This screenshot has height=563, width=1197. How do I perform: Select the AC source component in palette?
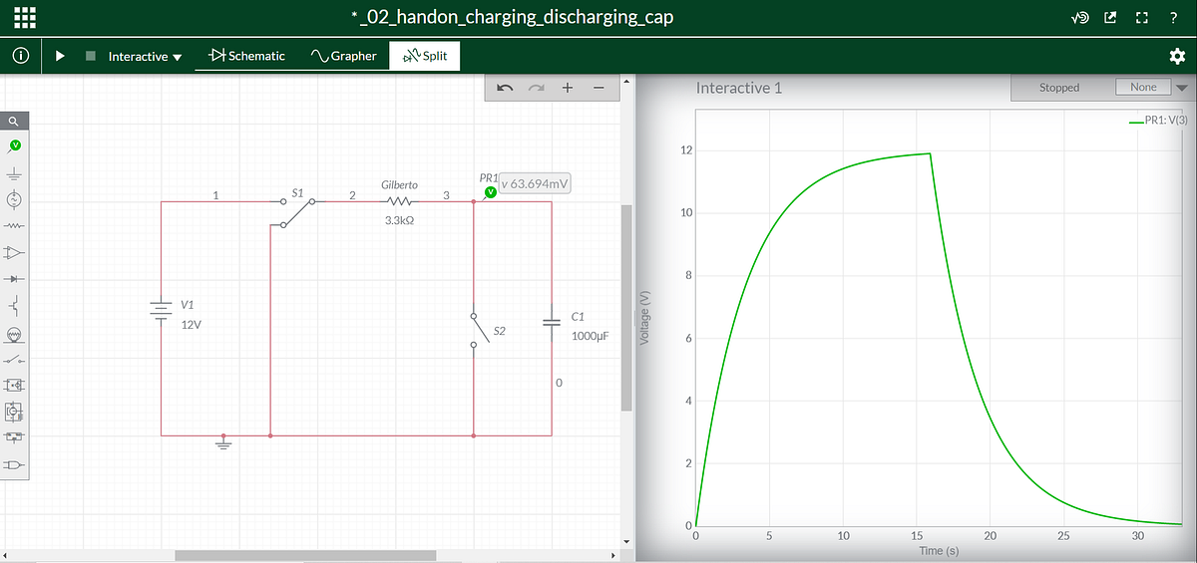pyautogui.click(x=14, y=199)
